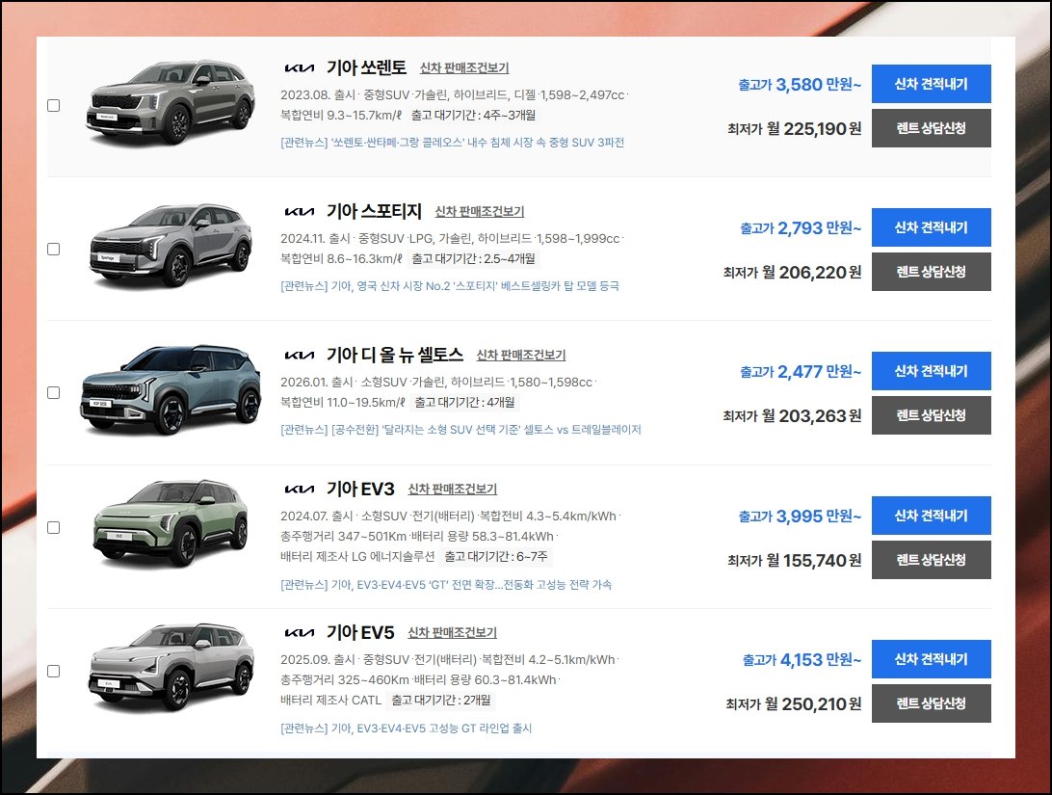
Task: Open the green EV3 car thumbnail
Action: coord(171,523)
